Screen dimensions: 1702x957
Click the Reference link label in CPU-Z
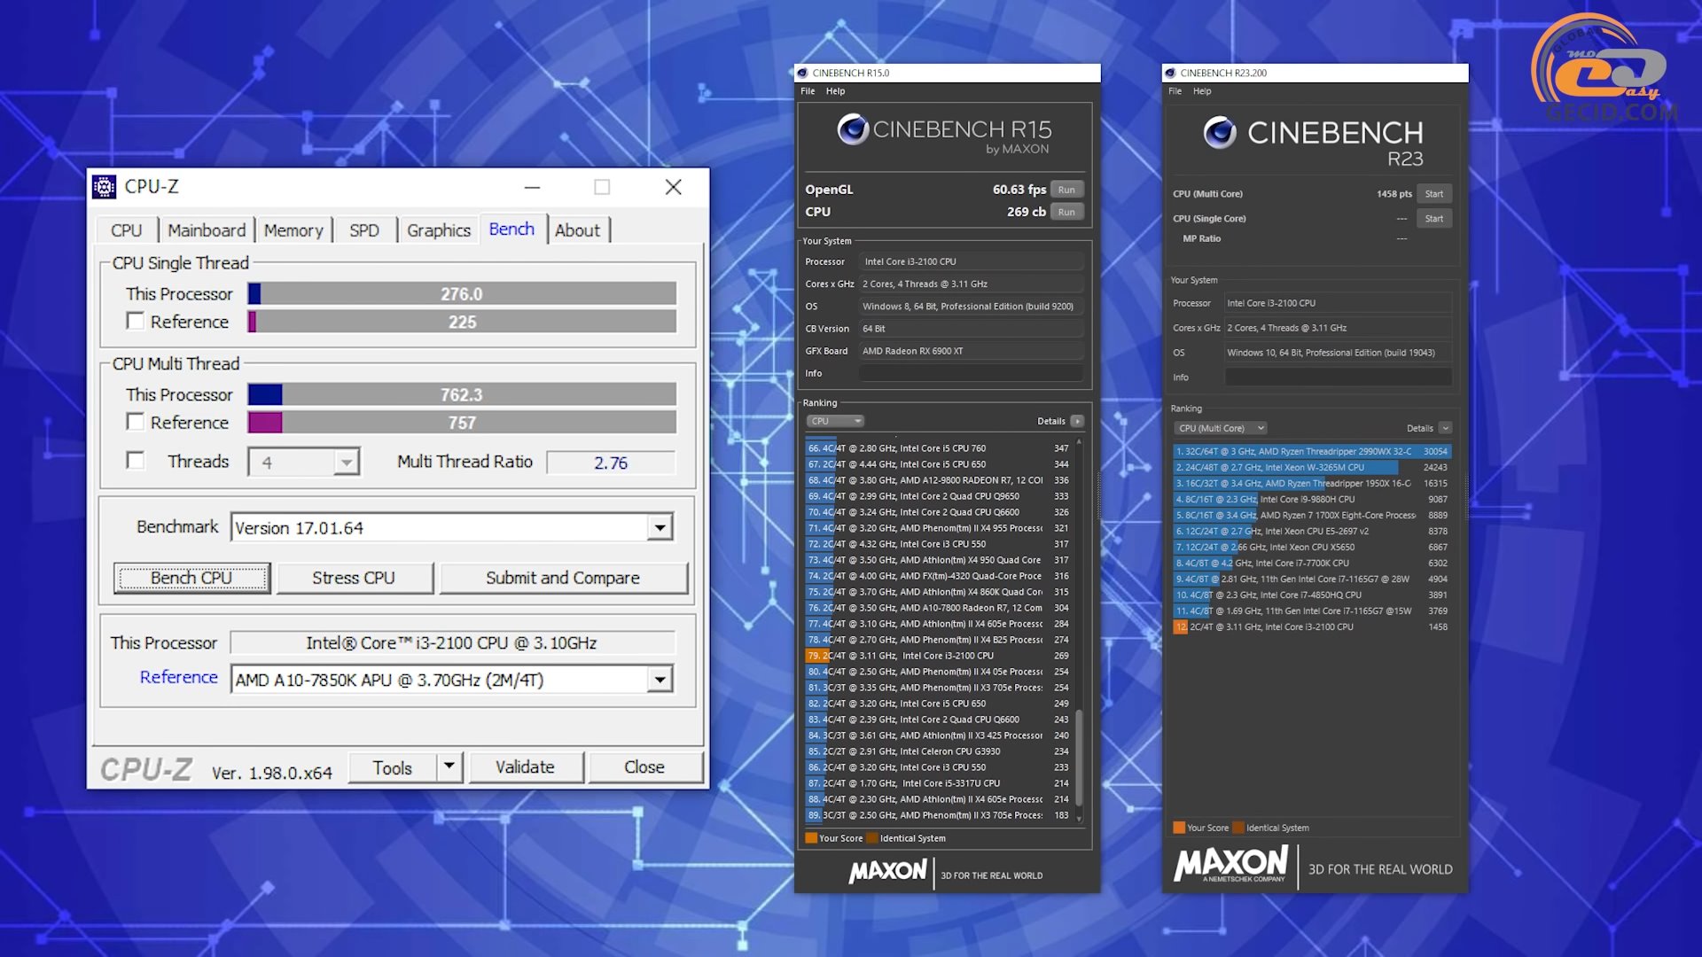(x=179, y=677)
